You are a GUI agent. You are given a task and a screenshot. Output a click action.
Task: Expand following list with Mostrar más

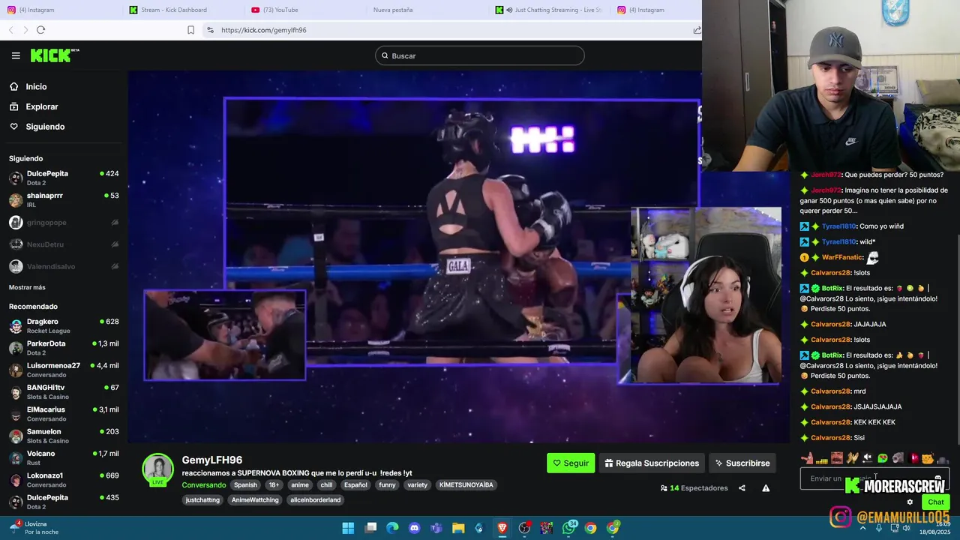27,287
